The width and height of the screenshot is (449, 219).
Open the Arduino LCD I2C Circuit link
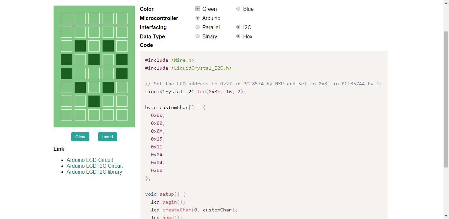click(95, 166)
